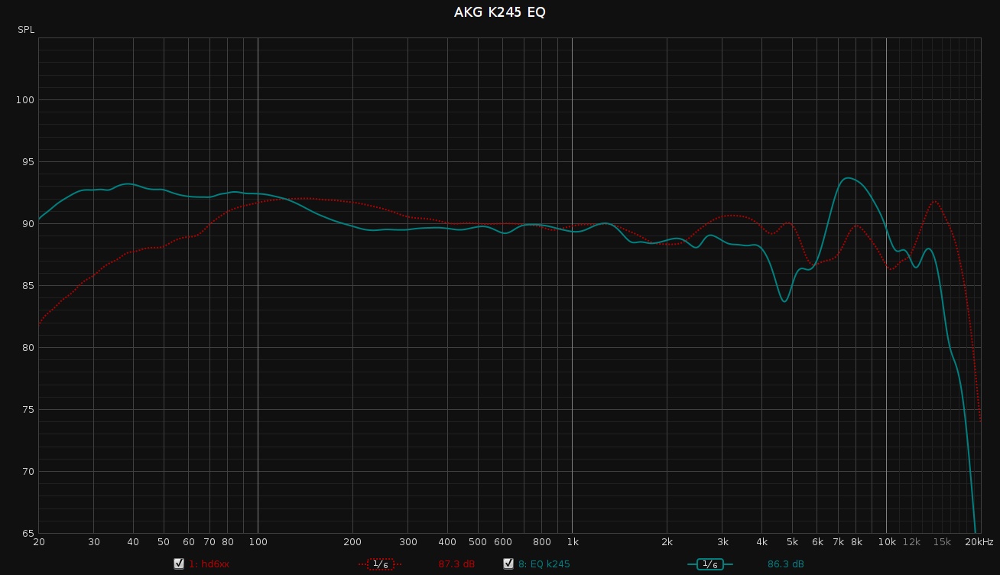Uncheck the 1: hd6xx trace checkbox
Screen dimensions: 1000x575
click(x=179, y=564)
